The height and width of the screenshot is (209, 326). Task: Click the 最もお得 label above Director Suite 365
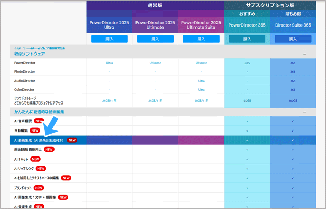click(x=293, y=14)
